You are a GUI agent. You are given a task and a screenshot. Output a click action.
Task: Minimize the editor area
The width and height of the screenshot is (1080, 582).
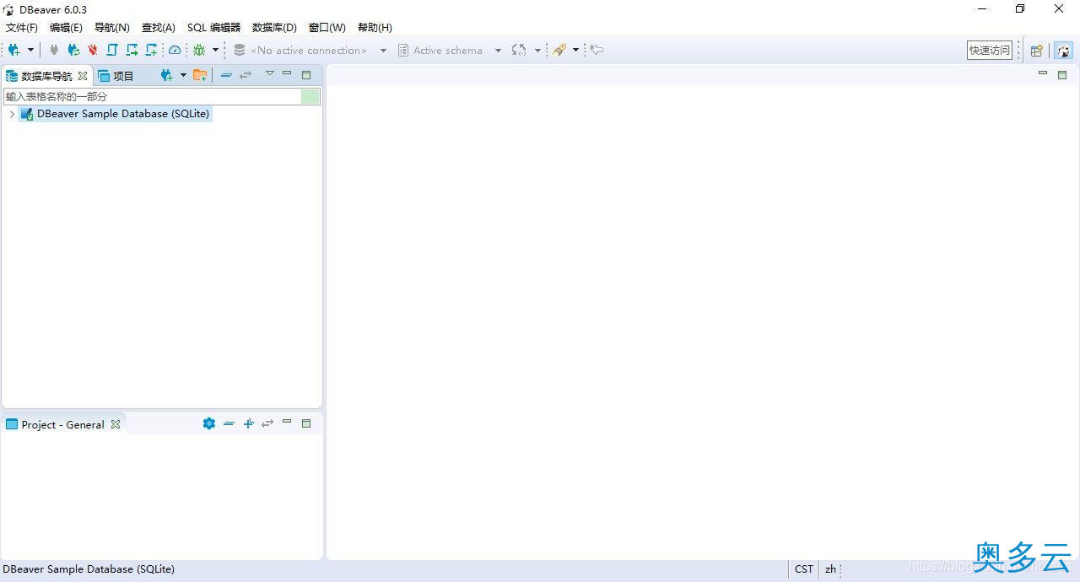click(x=1043, y=73)
